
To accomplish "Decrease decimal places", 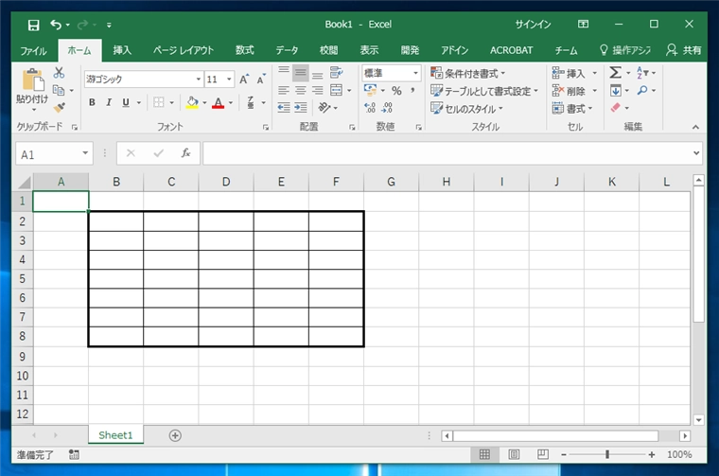I will coord(387,108).
